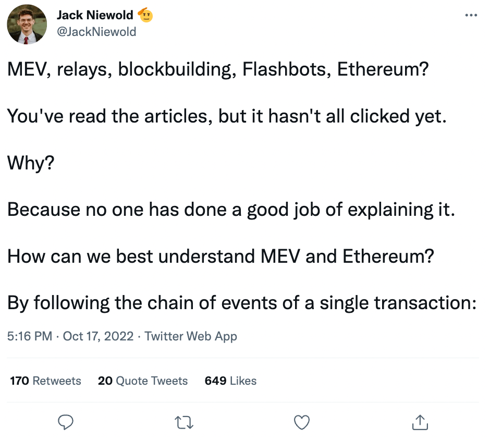490x440 pixels.
Task: Open the 5:16 PM timestamp link
Action: pos(30,336)
